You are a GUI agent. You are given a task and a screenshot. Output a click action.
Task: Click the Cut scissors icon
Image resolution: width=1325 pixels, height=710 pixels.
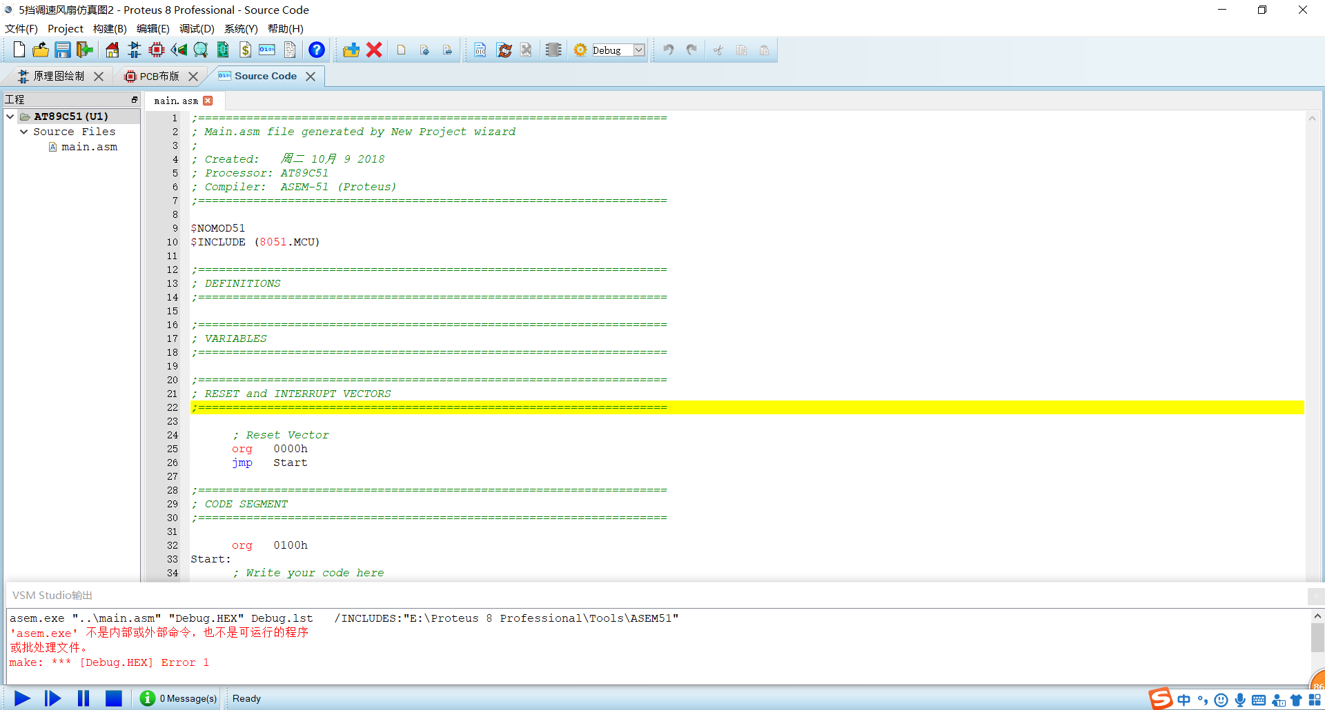pos(718,50)
